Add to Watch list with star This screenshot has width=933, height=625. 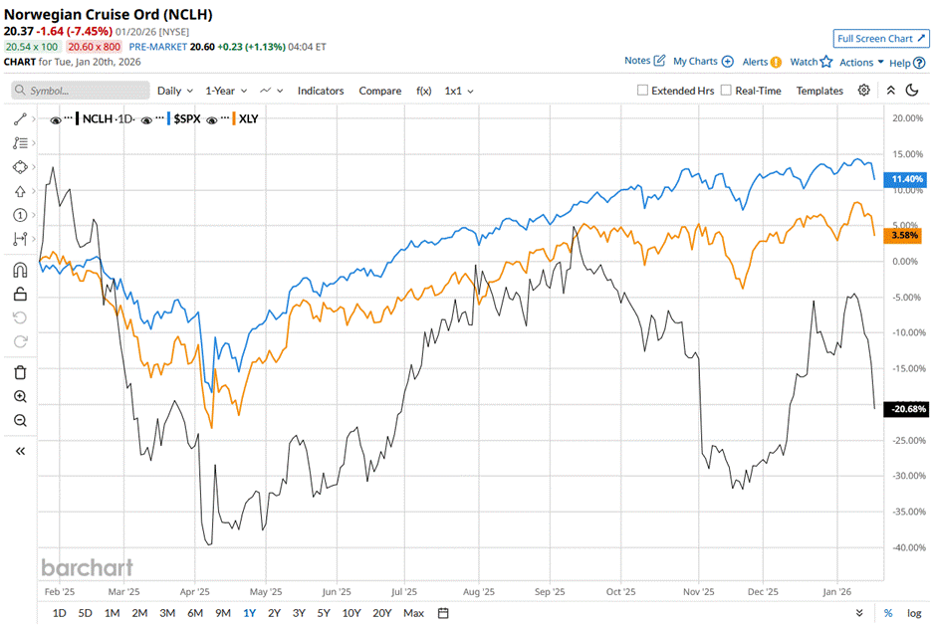pyautogui.click(x=811, y=62)
